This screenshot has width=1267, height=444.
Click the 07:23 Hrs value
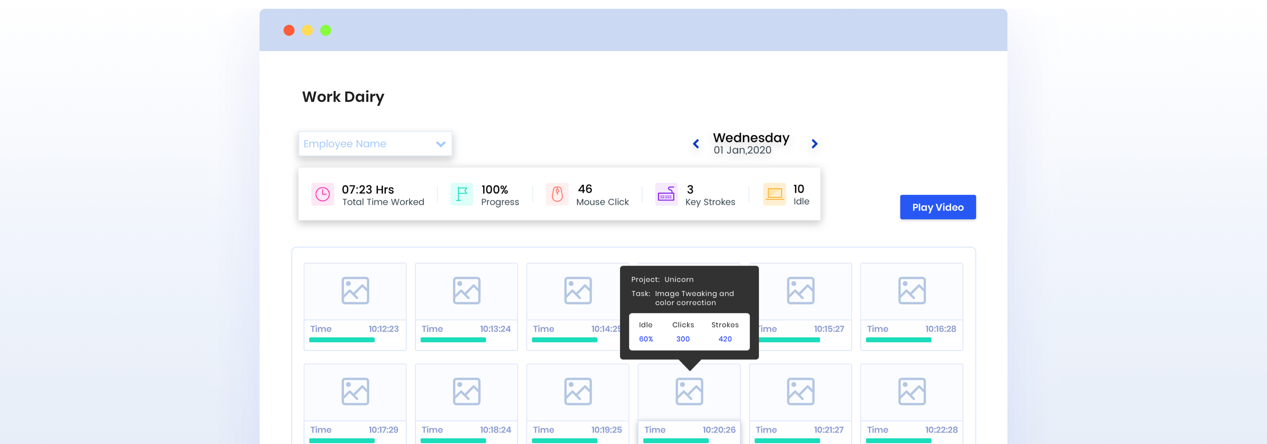(x=368, y=189)
